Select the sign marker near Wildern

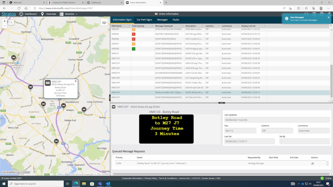tap(63, 105)
